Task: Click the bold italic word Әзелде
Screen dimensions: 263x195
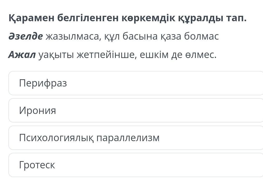Action: (x=26, y=36)
